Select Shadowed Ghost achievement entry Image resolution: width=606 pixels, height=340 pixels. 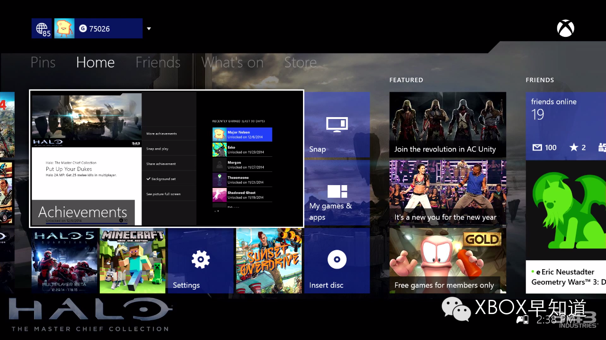(242, 195)
